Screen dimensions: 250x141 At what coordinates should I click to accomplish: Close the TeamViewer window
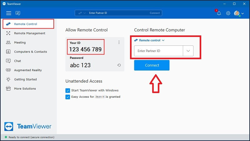244,4
